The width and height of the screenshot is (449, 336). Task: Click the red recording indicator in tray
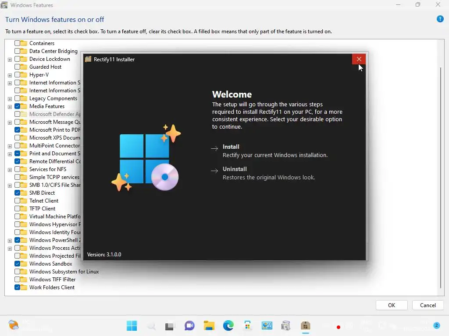[x=339, y=327]
